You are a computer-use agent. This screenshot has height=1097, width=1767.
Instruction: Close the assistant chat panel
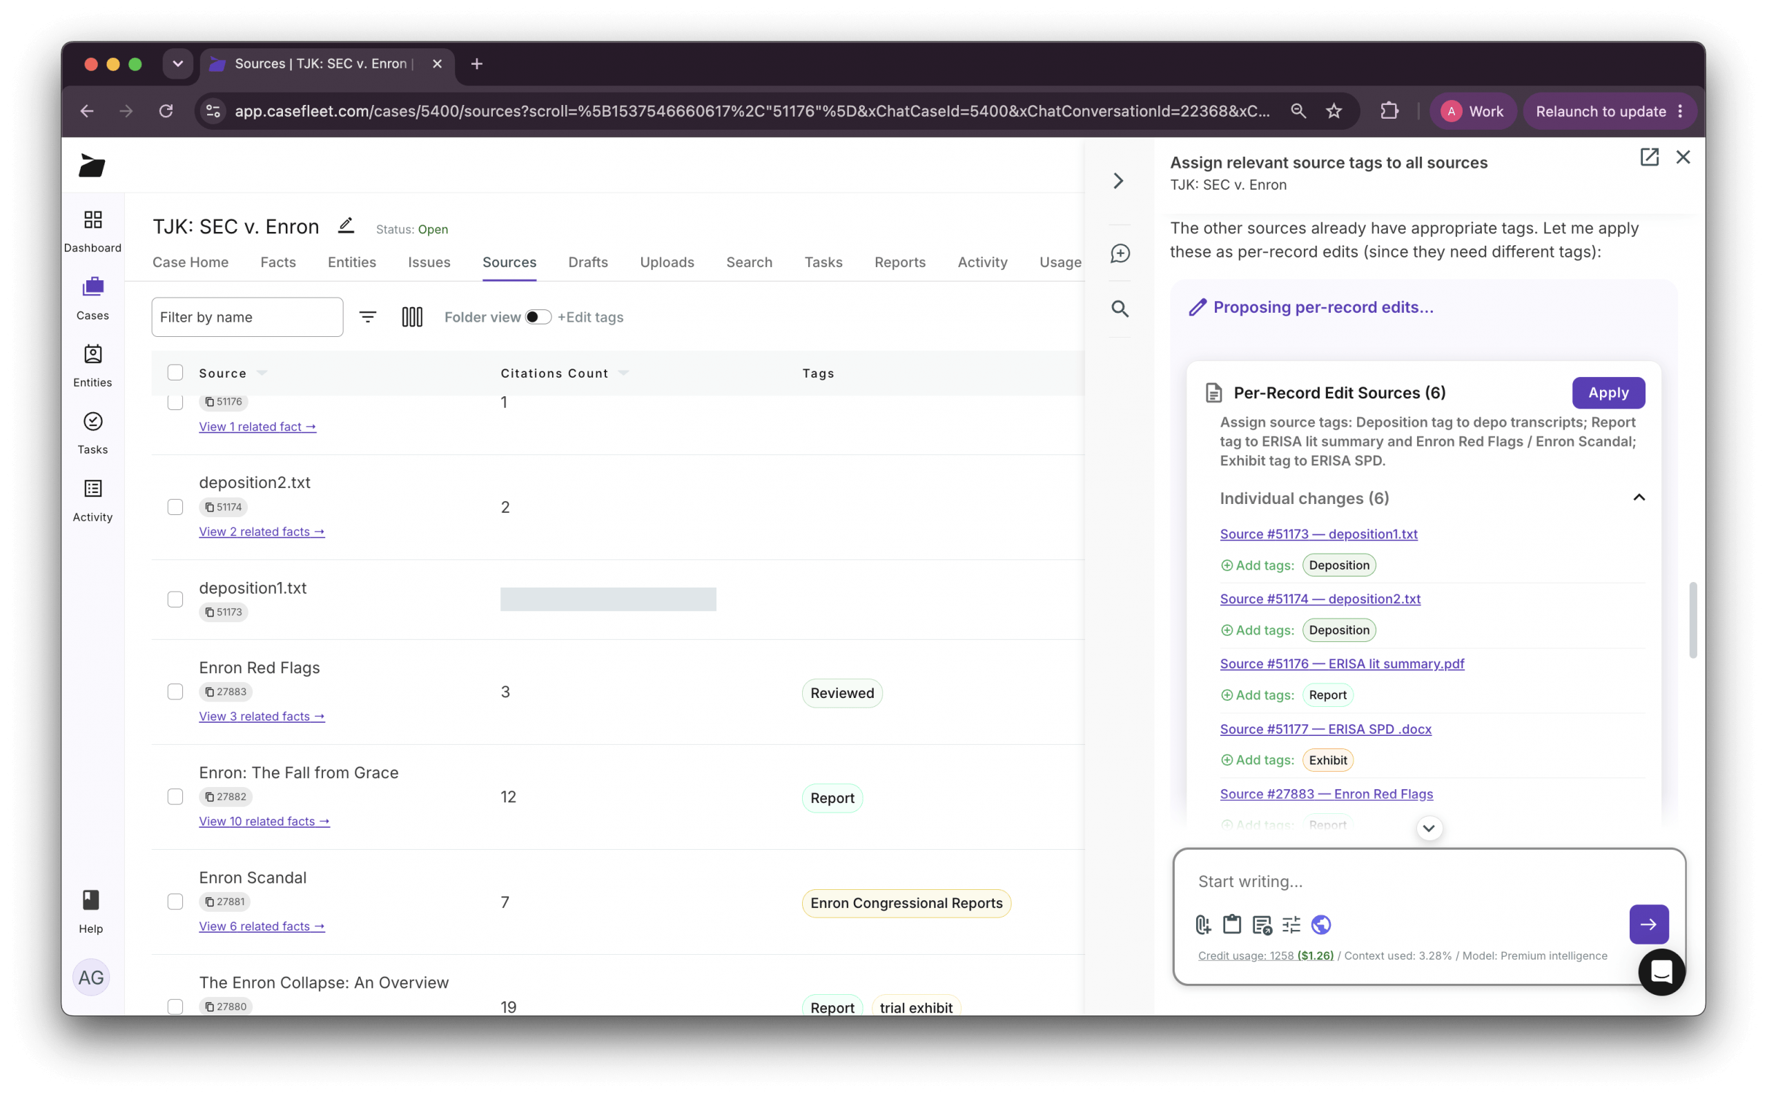click(x=1683, y=157)
